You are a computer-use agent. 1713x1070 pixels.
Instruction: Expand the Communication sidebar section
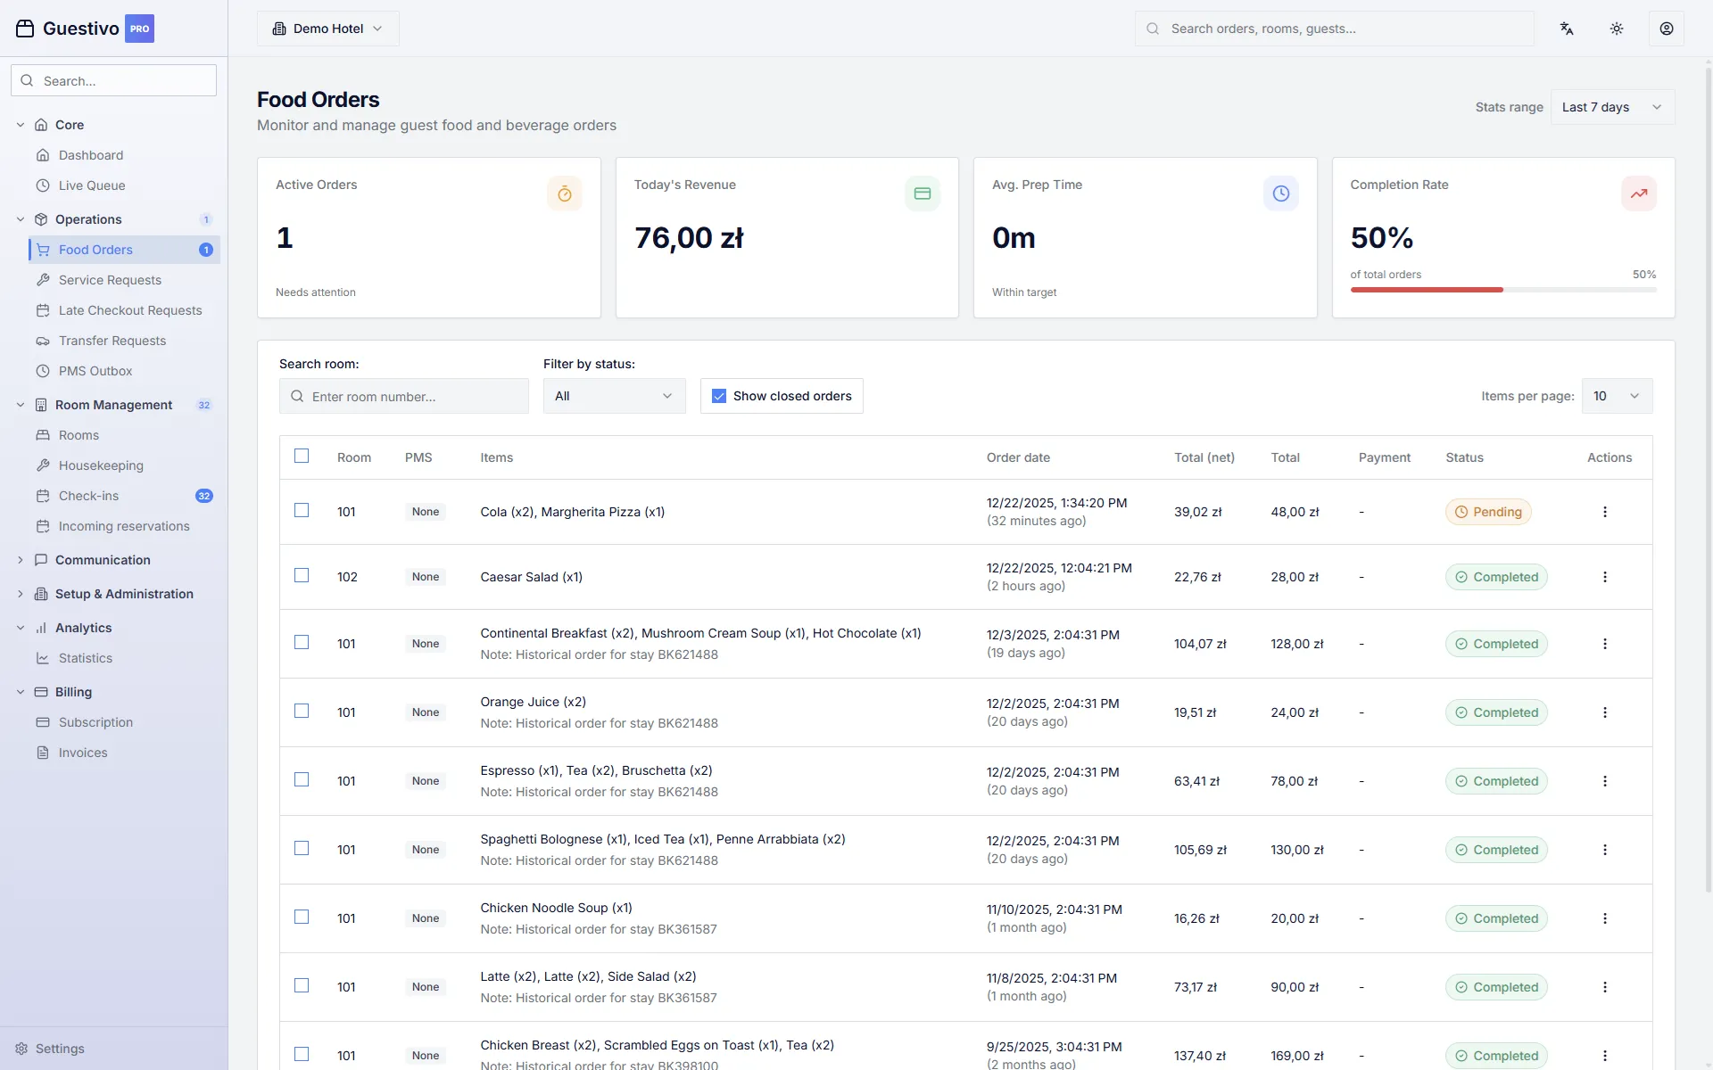[x=103, y=560]
